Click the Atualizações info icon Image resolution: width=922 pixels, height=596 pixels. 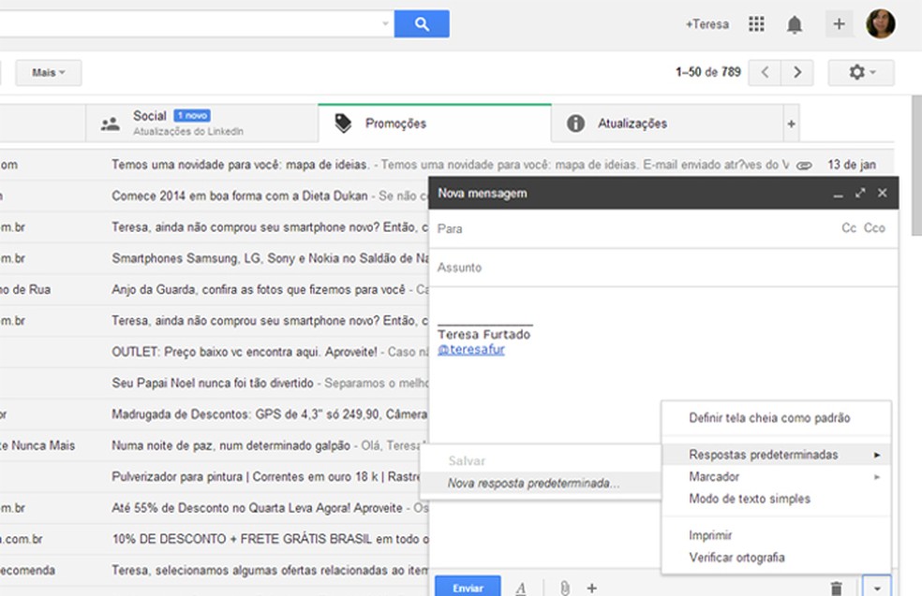click(x=575, y=124)
